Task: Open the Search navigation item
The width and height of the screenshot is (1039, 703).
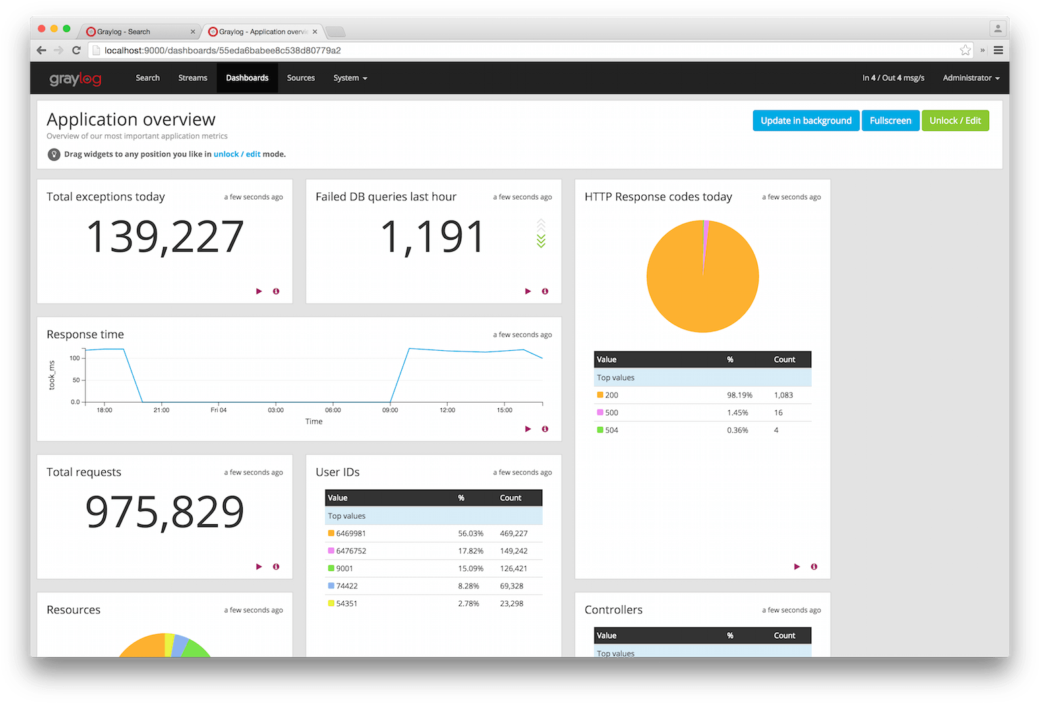Action: [148, 78]
